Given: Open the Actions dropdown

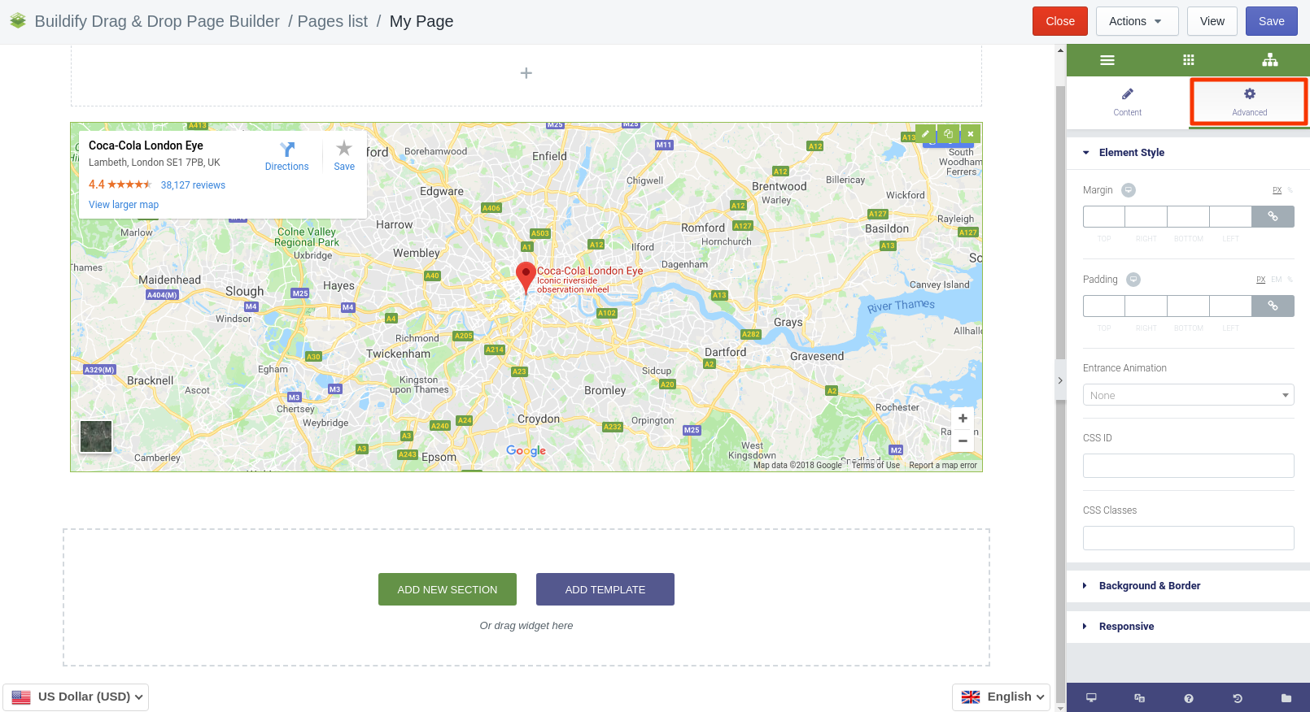Looking at the screenshot, I should 1137,21.
